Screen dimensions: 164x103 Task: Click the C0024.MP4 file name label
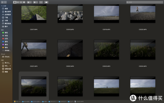[143, 66]
